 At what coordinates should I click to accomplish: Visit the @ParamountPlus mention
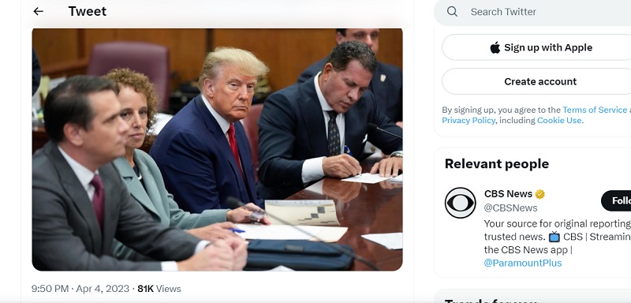coord(523,264)
